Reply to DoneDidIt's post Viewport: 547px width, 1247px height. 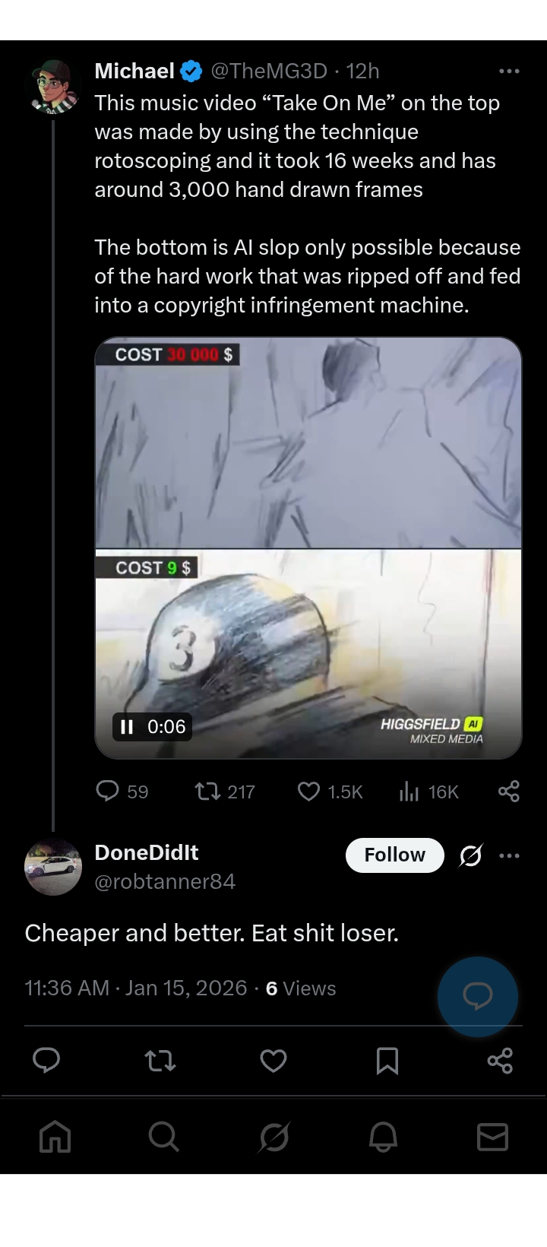(x=46, y=1060)
